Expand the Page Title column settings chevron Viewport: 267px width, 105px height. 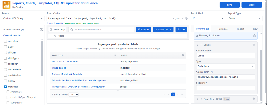coord(201,99)
